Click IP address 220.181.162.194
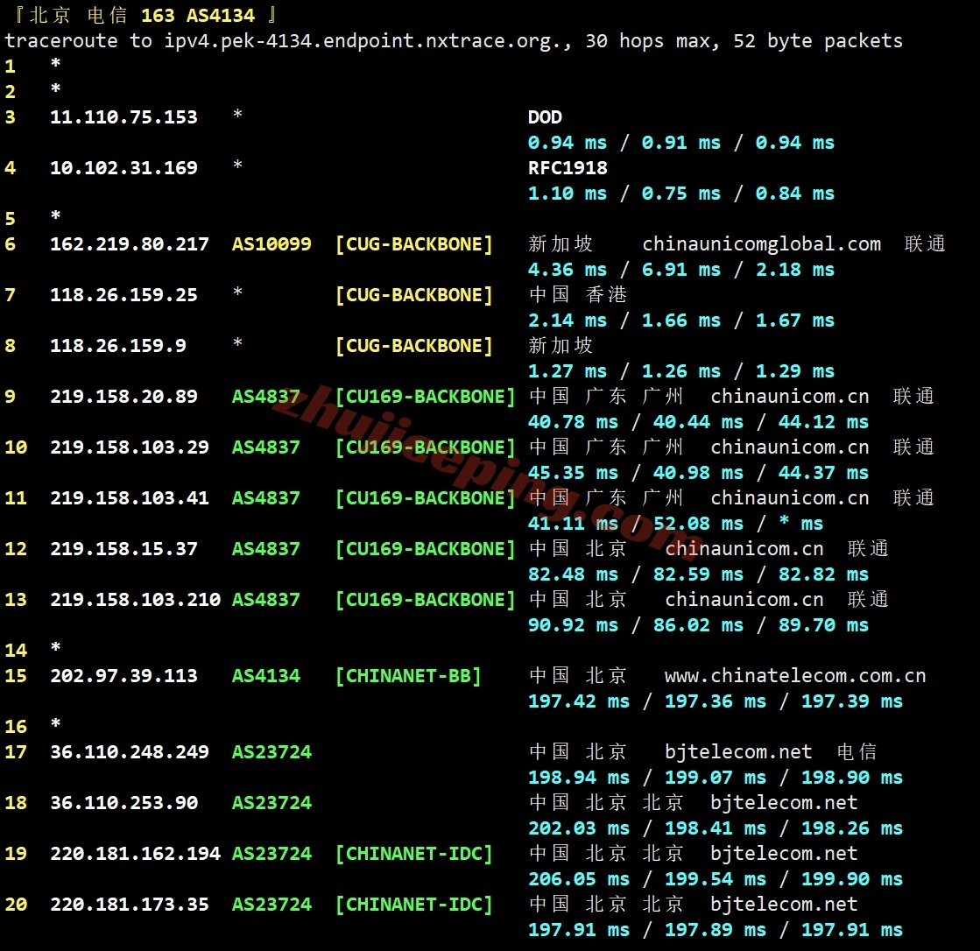Viewport: 980px width, 951px height. (x=135, y=854)
